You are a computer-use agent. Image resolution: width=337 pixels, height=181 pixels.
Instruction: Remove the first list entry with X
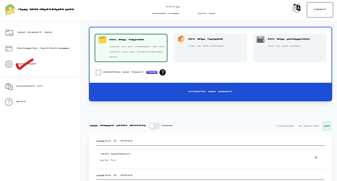pyautogui.click(x=316, y=157)
